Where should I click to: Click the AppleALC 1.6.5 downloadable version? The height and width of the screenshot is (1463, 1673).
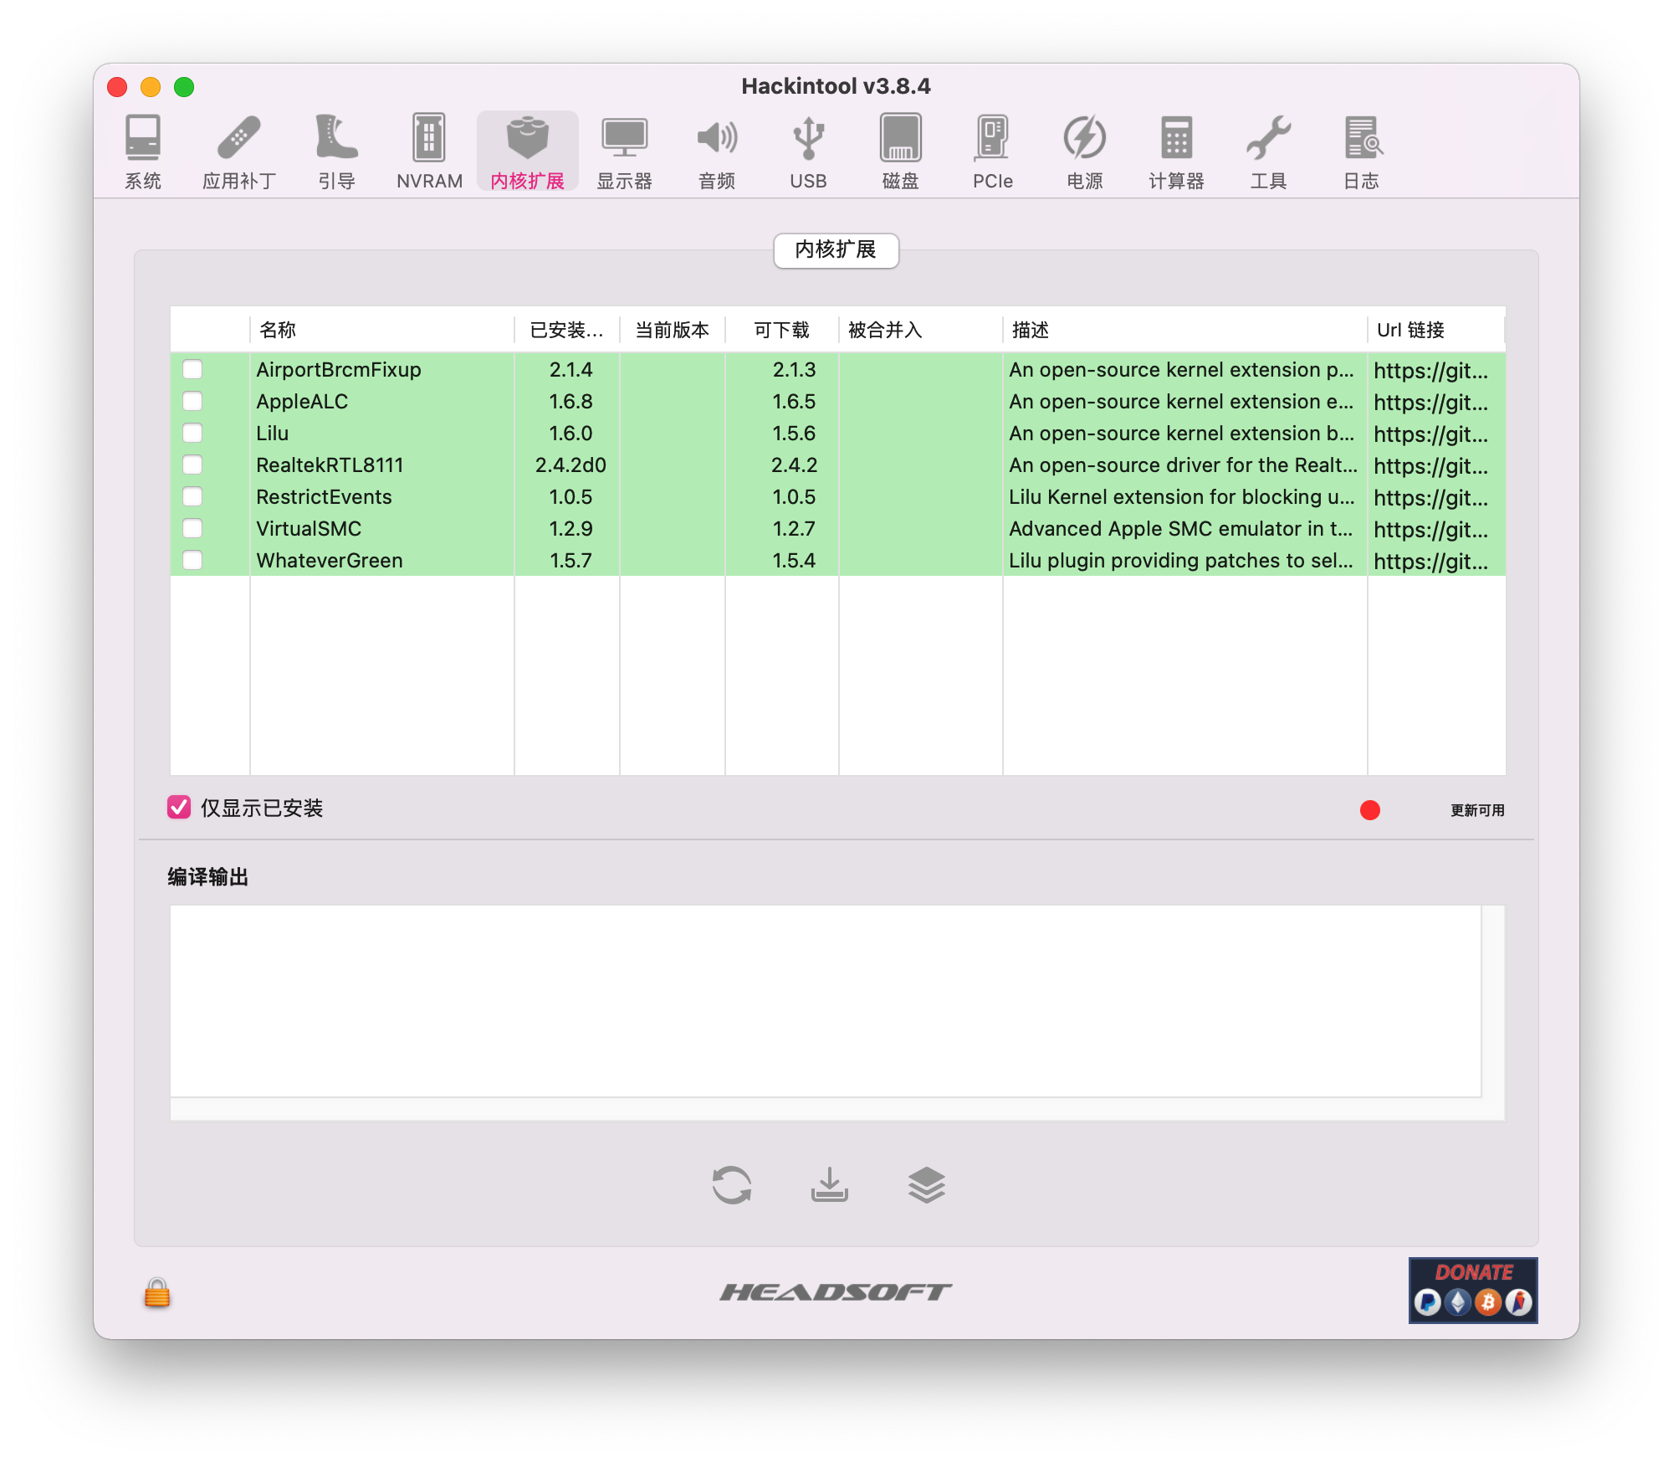(x=794, y=402)
